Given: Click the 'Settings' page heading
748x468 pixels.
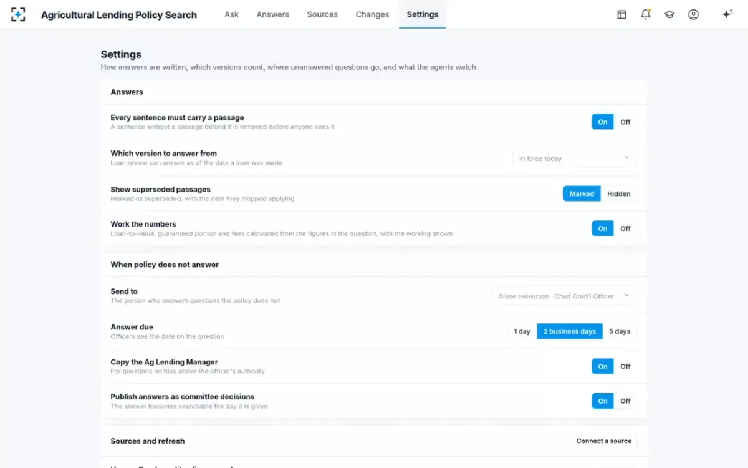Looking at the screenshot, I should tap(121, 54).
